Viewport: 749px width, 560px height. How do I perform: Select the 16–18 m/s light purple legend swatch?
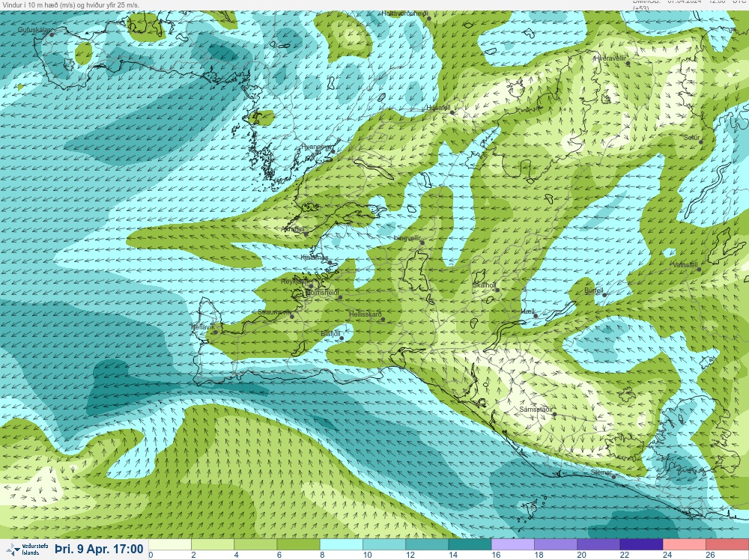click(512, 545)
